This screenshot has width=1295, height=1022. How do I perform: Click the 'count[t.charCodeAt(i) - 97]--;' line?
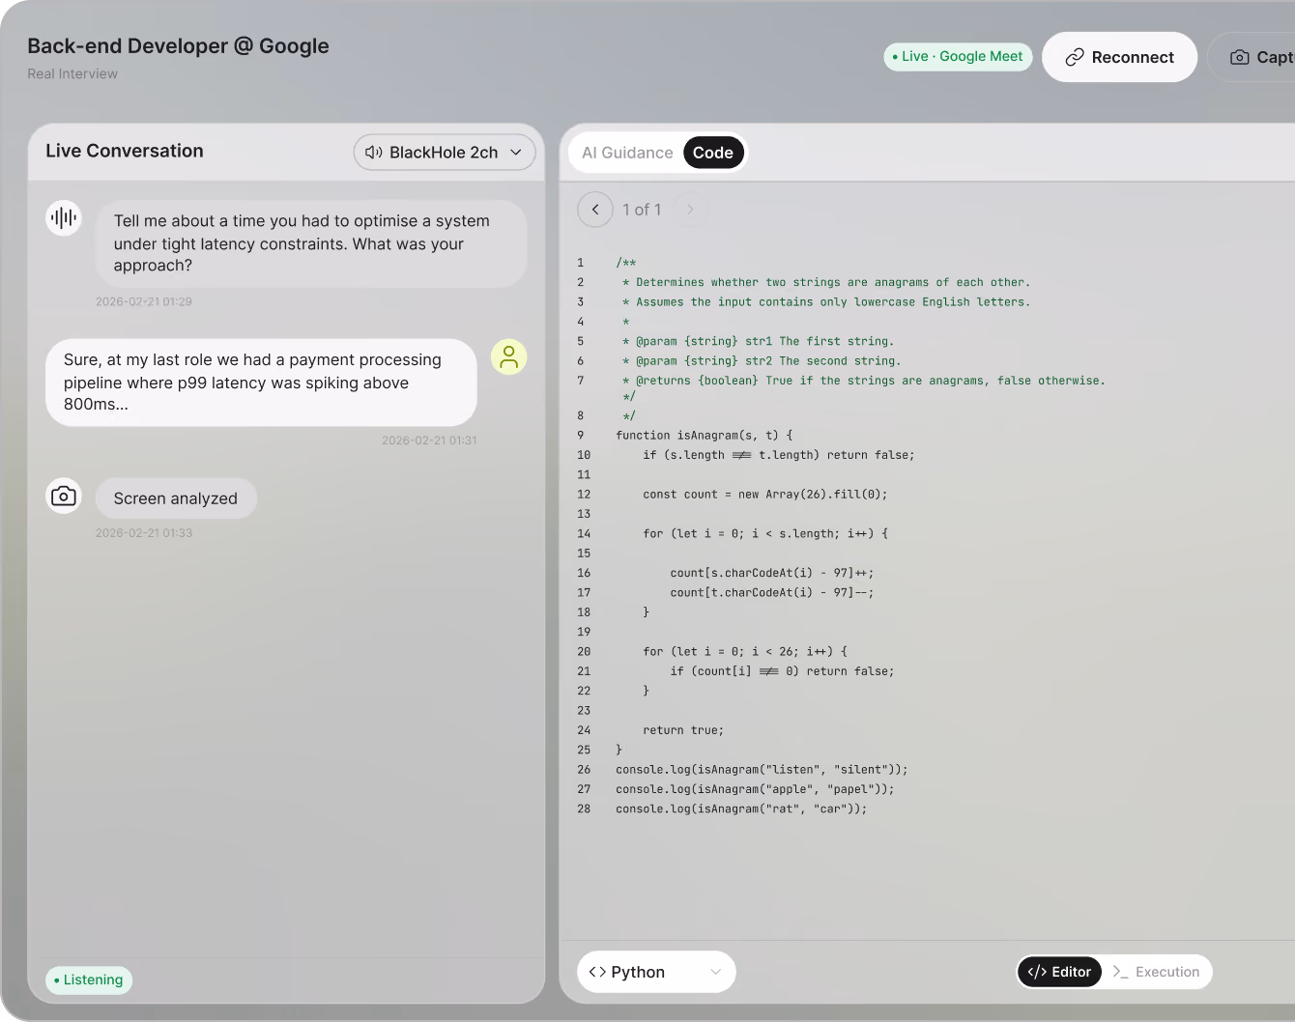click(772, 593)
